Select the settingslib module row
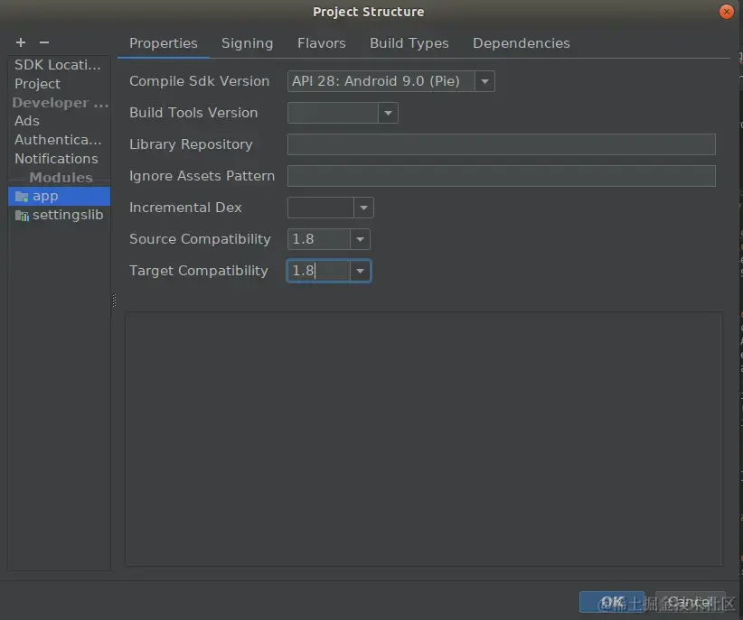743x620 pixels. 60,216
